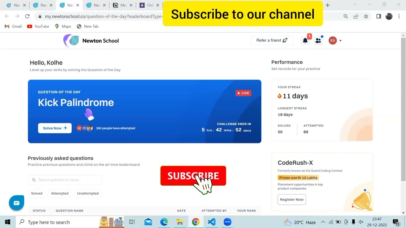406x228 pixels.
Task: Open New Tab bookmark
Action: tap(88, 26)
